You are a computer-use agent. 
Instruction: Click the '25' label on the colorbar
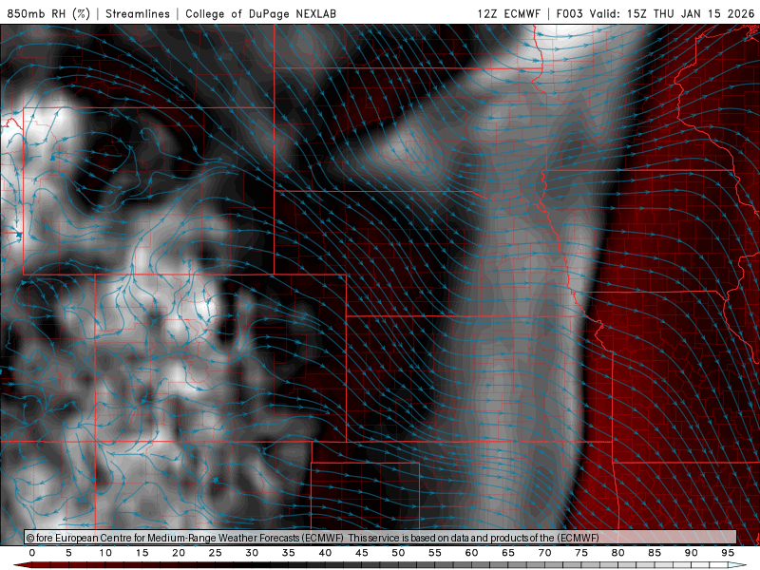[x=216, y=553]
